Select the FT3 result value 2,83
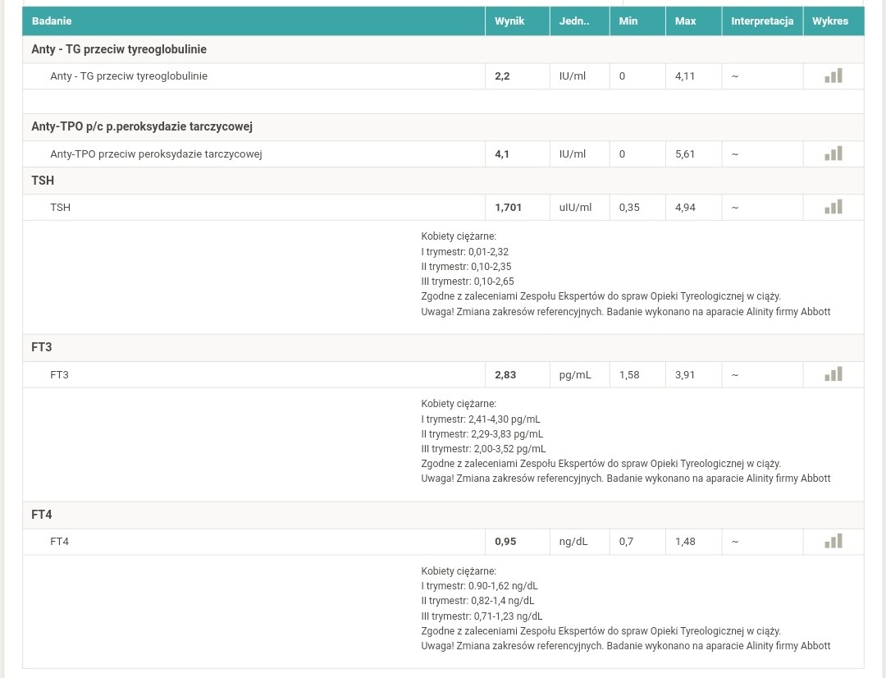This screenshot has height=678, width=886. [x=505, y=375]
